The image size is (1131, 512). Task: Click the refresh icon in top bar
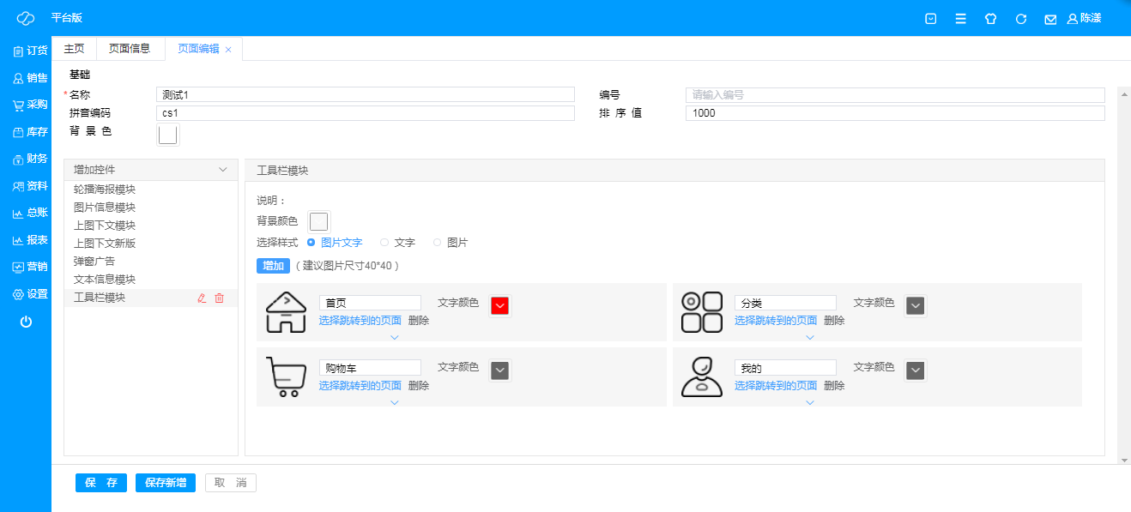tap(1020, 19)
